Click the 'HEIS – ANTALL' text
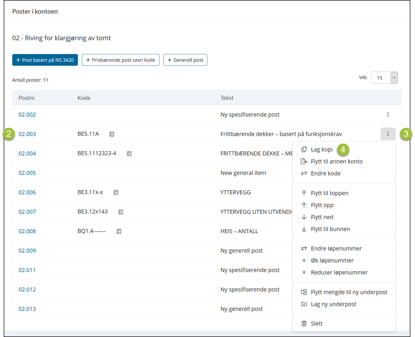 (239, 231)
